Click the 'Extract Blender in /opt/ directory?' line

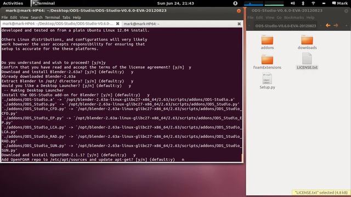(x=67, y=81)
